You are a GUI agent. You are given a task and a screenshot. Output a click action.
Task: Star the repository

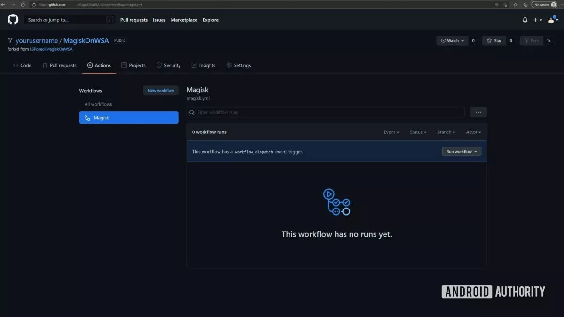[x=494, y=41]
